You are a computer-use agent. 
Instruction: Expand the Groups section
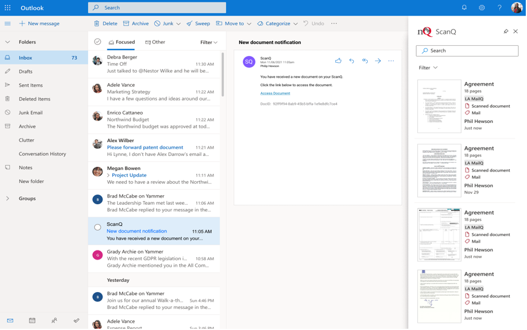click(x=8, y=199)
